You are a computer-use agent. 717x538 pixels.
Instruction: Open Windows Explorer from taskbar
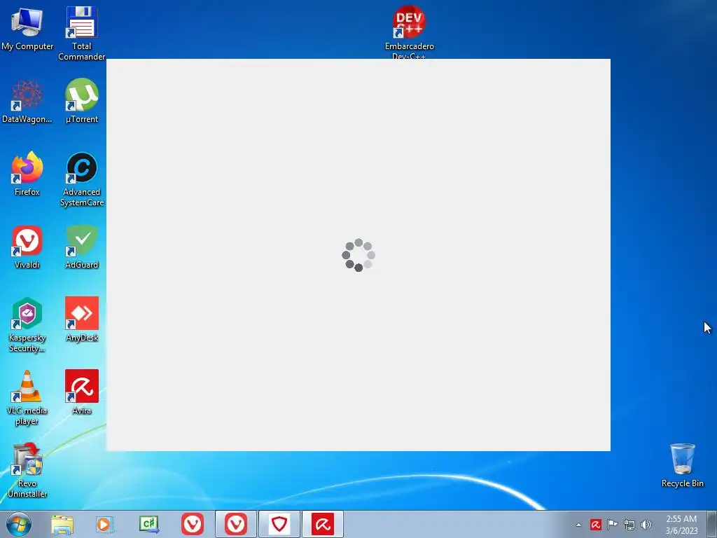coord(62,524)
